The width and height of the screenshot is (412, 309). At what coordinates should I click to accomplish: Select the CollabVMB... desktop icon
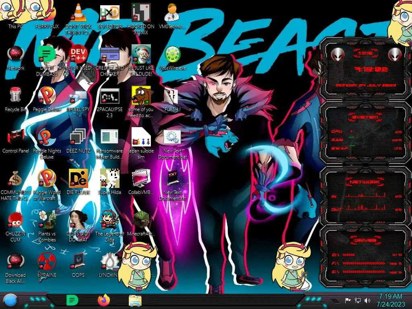[x=141, y=182]
